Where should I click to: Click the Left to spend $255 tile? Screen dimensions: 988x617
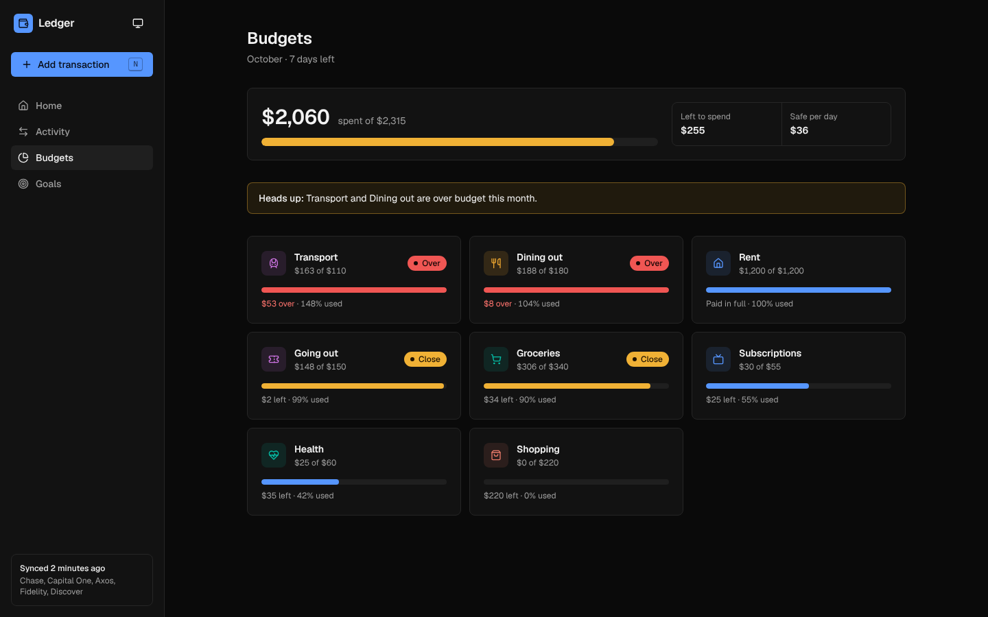(x=727, y=124)
